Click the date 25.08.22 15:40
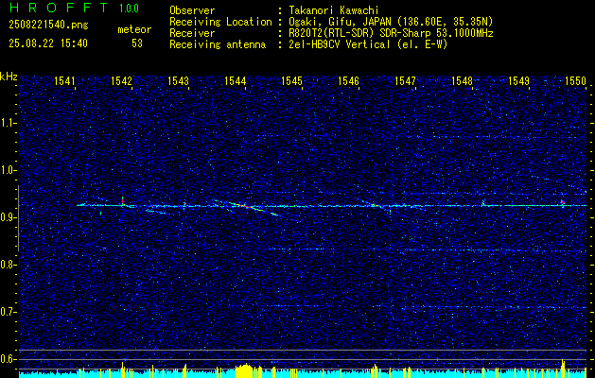Viewport: 595px width, 378px height. pyautogui.click(x=48, y=43)
